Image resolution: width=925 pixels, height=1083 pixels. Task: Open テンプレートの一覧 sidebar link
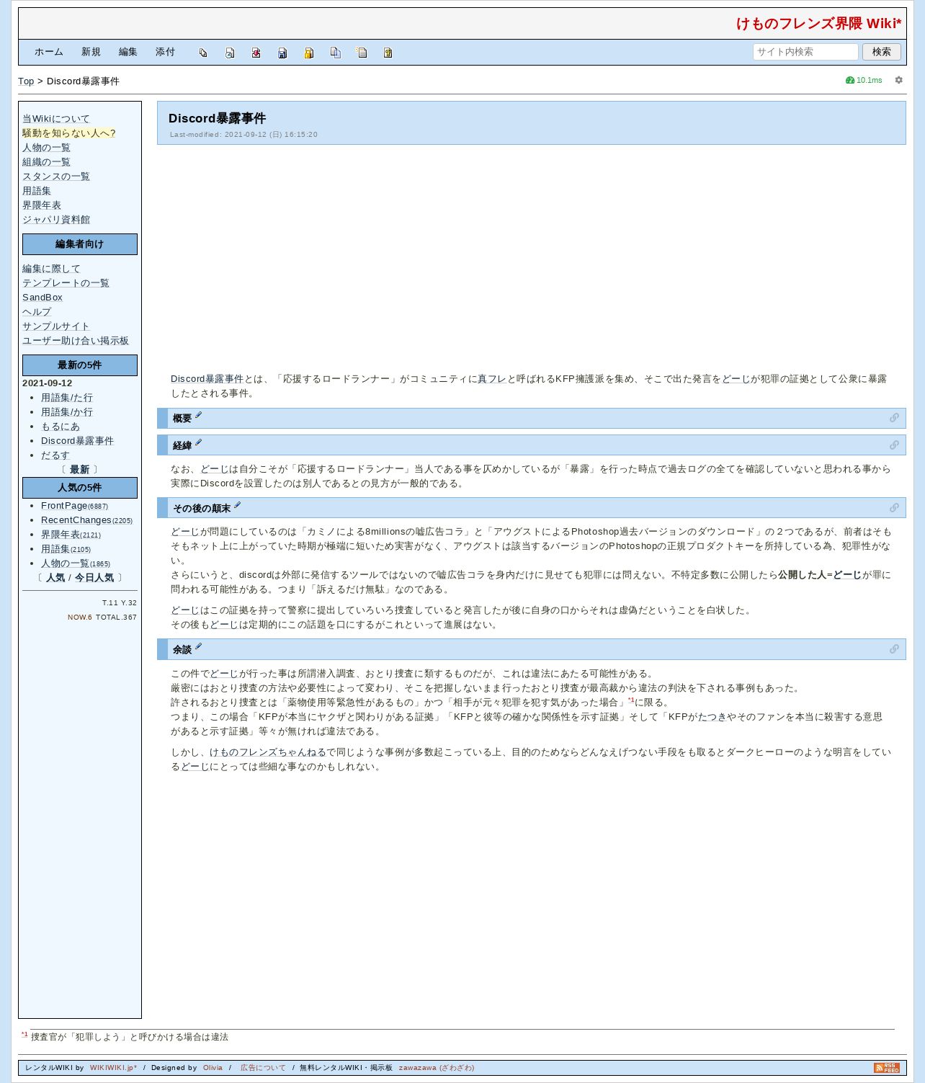tap(66, 283)
